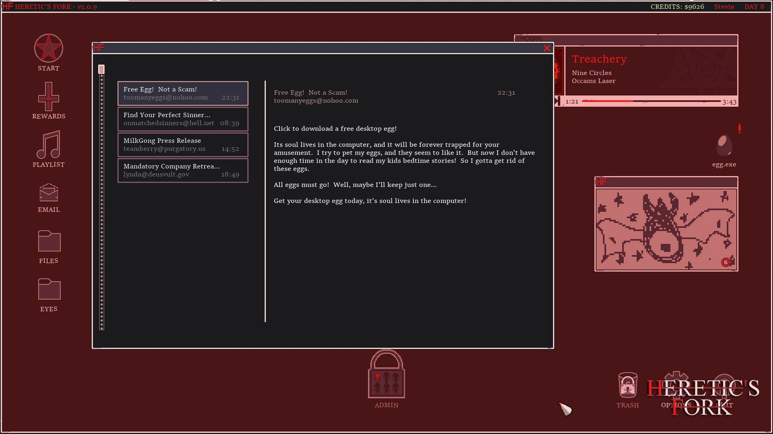This screenshot has width=773, height=434.
Task: Open the START pentagram menu
Action: tap(48, 49)
